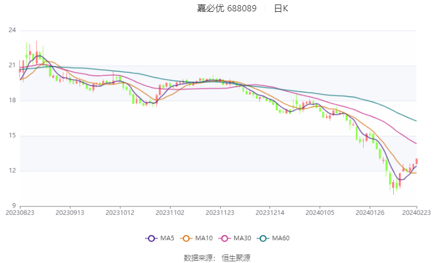Screen dimensions: 434x263
Task: Toggle the MA30 legend entry
Action: [235, 238]
